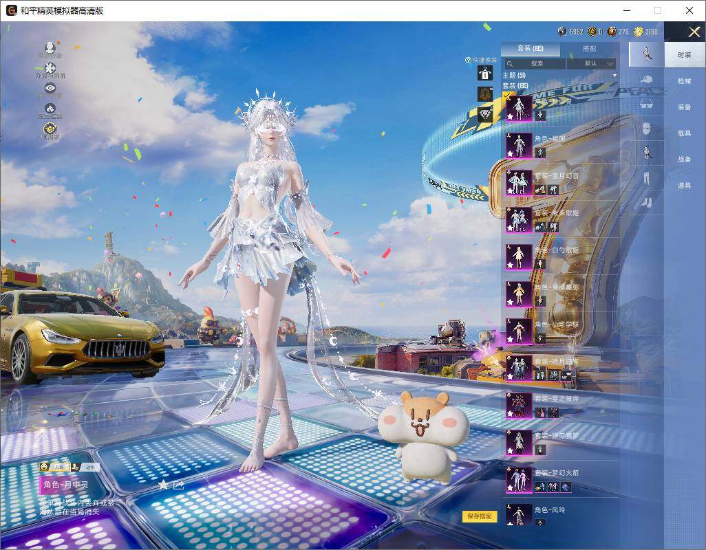The width and height of the screenshot is (706, 550).
Task: Select the full-body outfit category icon
Action: (x=647, y=54)
